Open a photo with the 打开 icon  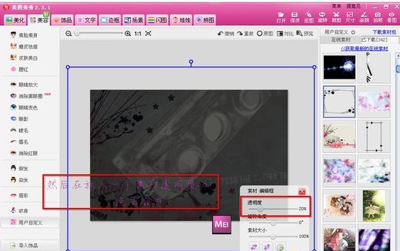click(x=281, y=17)
